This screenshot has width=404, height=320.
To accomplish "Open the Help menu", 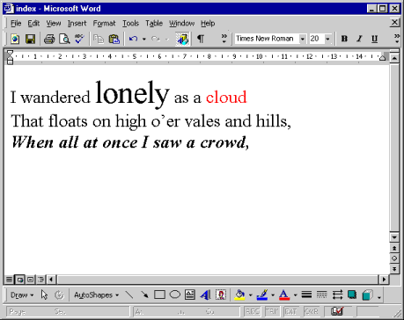I will click(x=208, y=23).
